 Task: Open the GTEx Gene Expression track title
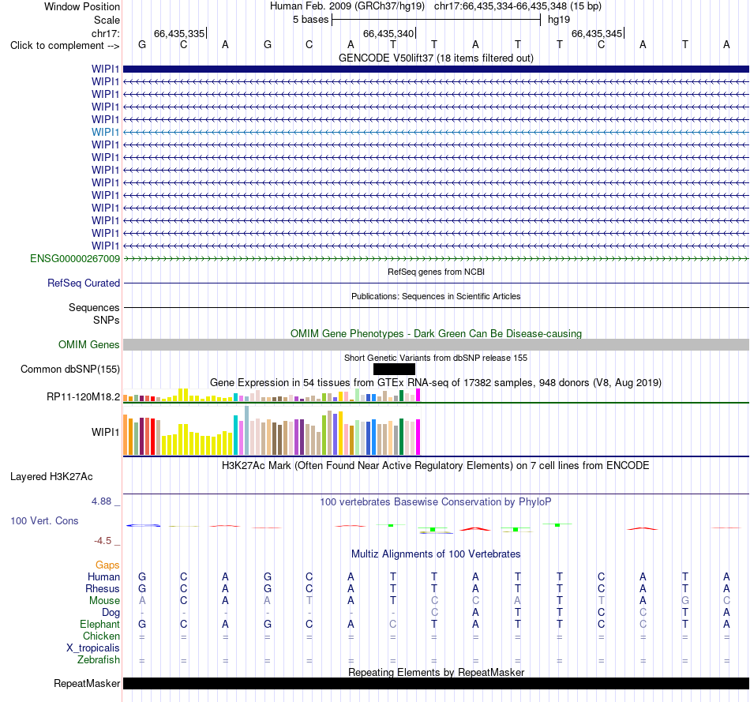tap(436, 383)
